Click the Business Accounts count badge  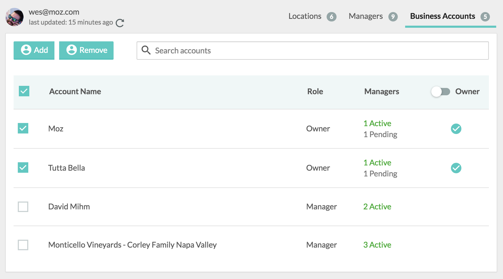point(485,17)
